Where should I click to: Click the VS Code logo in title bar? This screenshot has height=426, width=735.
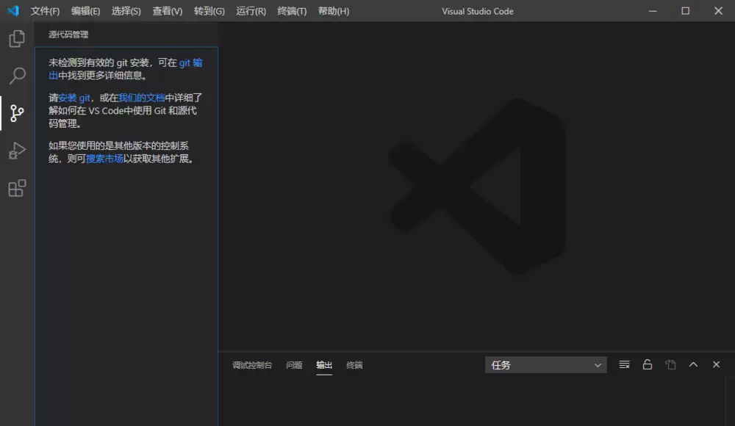11,10
